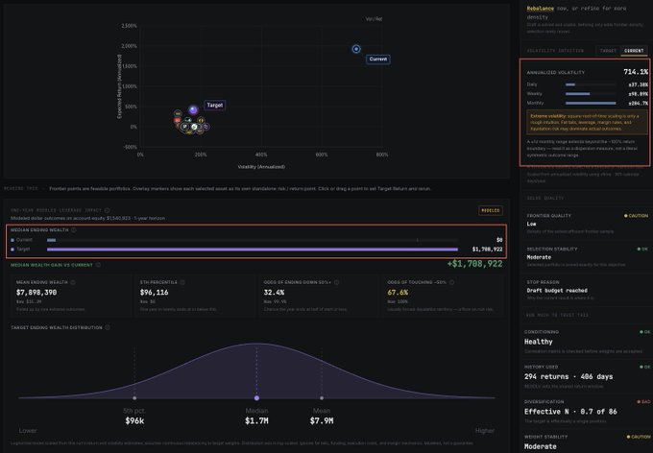Screen dimensions: 653x453
Task: Click the purple Target portfolio marker
Action: tap(193, 109)
